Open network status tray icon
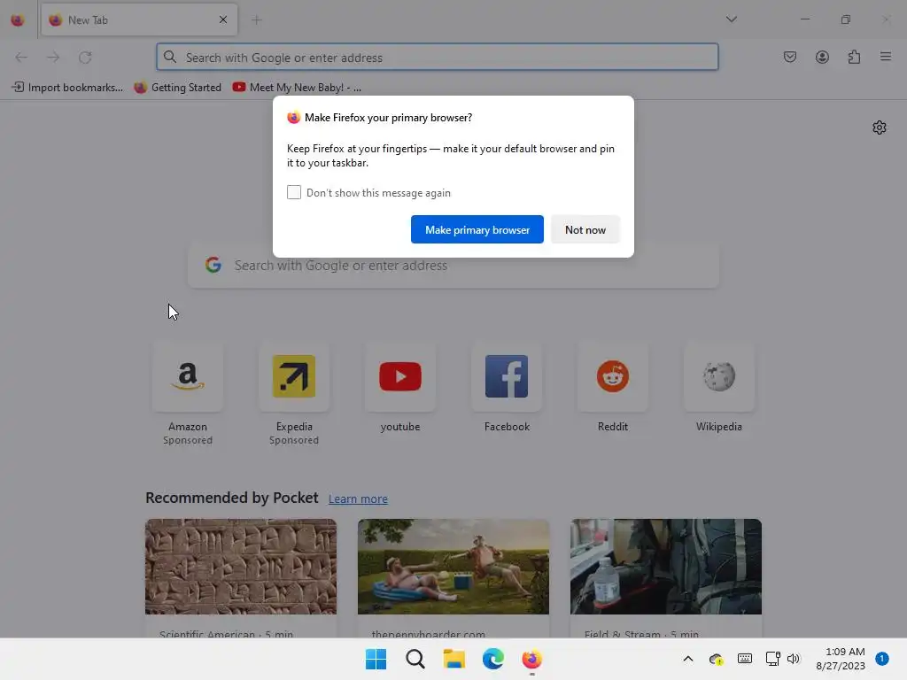Image resolution: width=907 pixels, height=680 pixels. coord(772,659)
